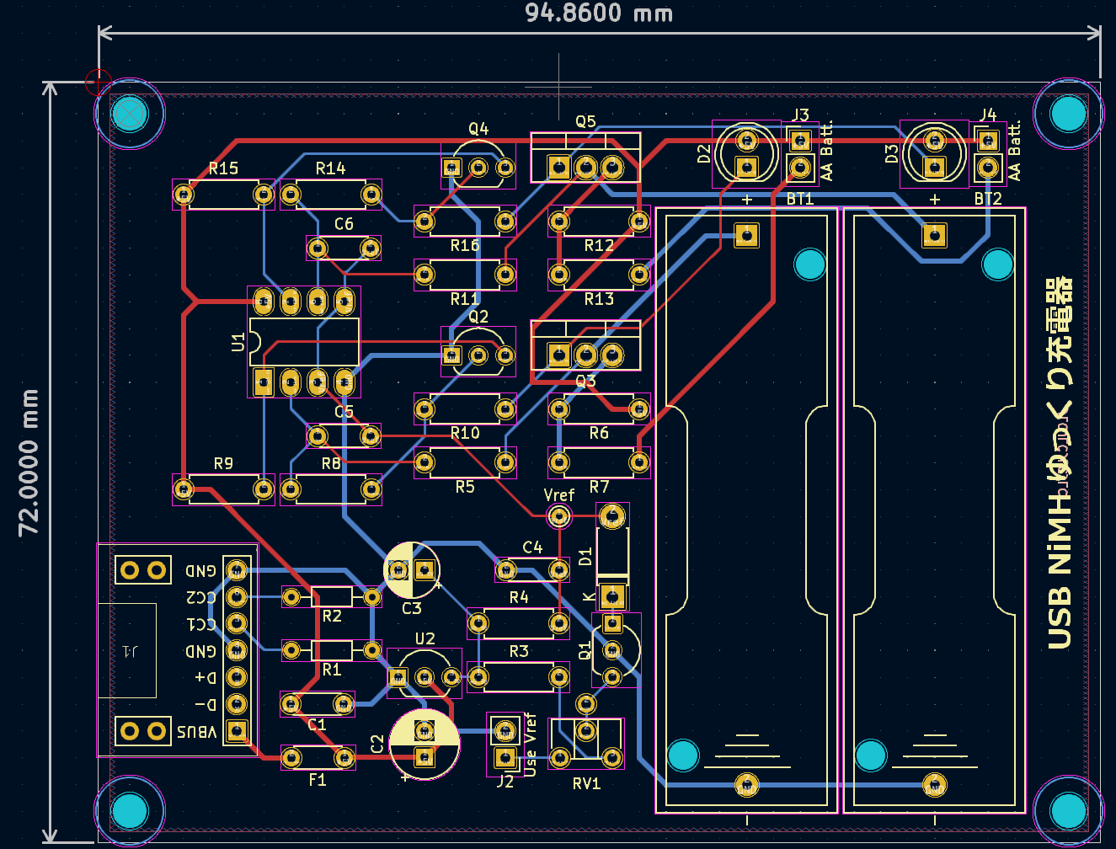
Task: Select the R4 reference label
Action: 519,597
